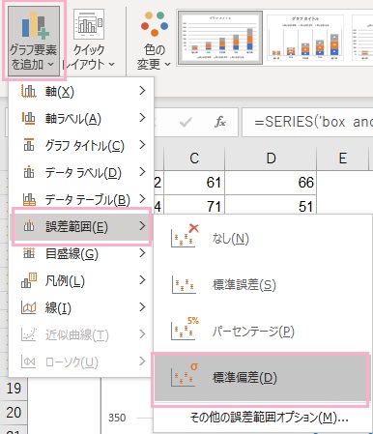The width and height of the screenshot is (373, 434).
Task: Open the 軸(X) submenu
Action: [81, 92]
